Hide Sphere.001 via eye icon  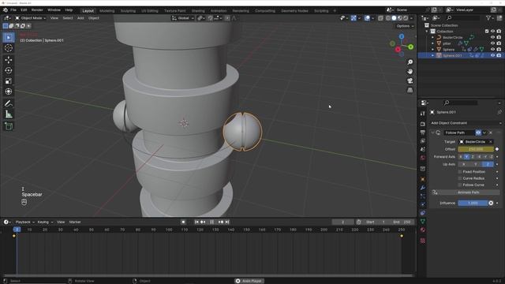click(x=492, y=55)
